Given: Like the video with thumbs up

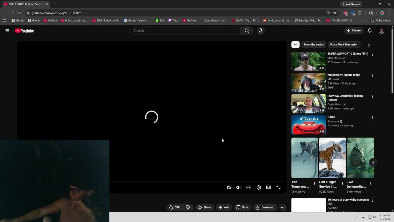Looking at the screenshot, I should tap(174, 207).
